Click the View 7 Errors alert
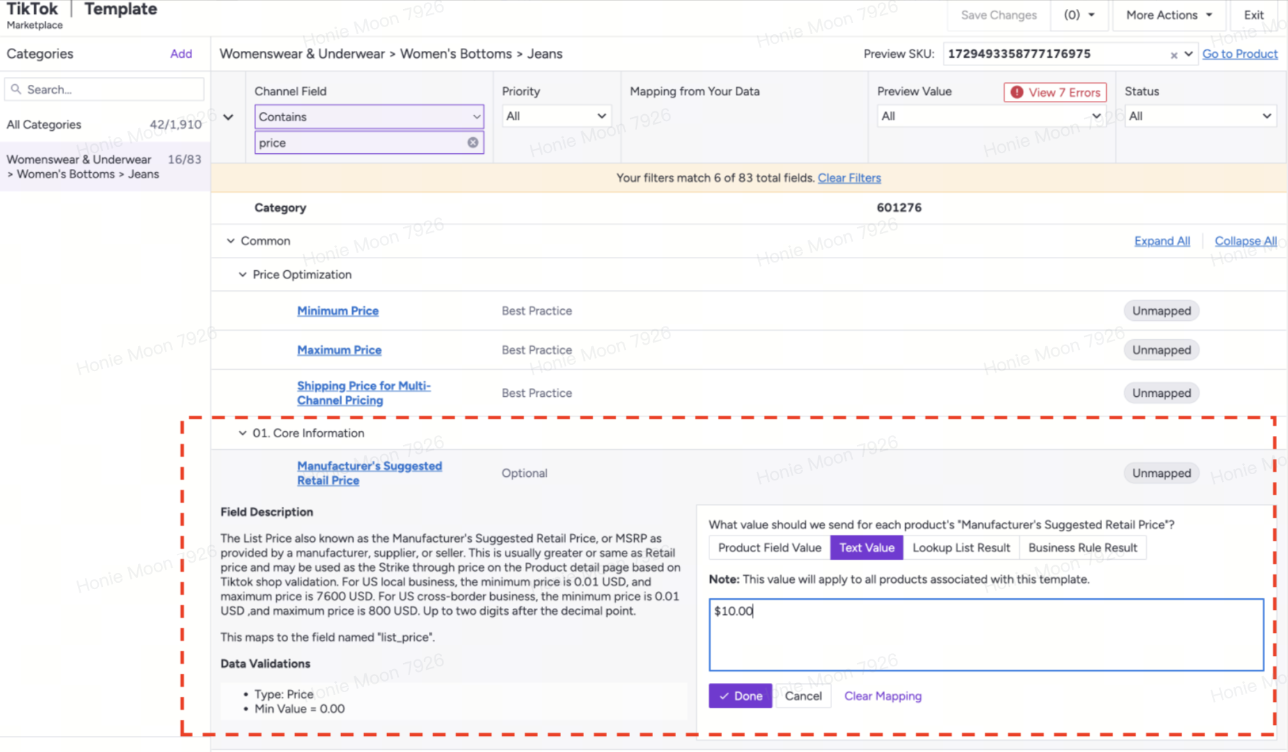The image size is (1288, 752). coord(1055,92)
